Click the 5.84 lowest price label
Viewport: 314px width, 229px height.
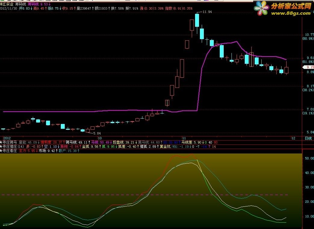tap(97, 133)
